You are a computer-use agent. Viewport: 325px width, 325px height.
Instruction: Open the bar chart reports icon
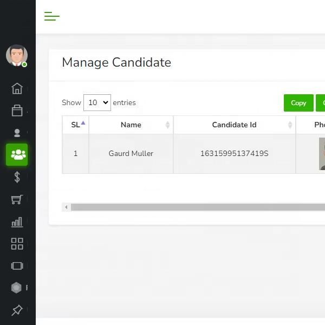pyautogui.click(x=17, y=222)
